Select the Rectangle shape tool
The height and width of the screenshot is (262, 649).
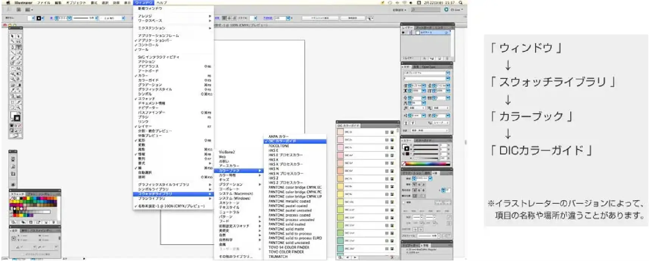[x=19, y=53]
